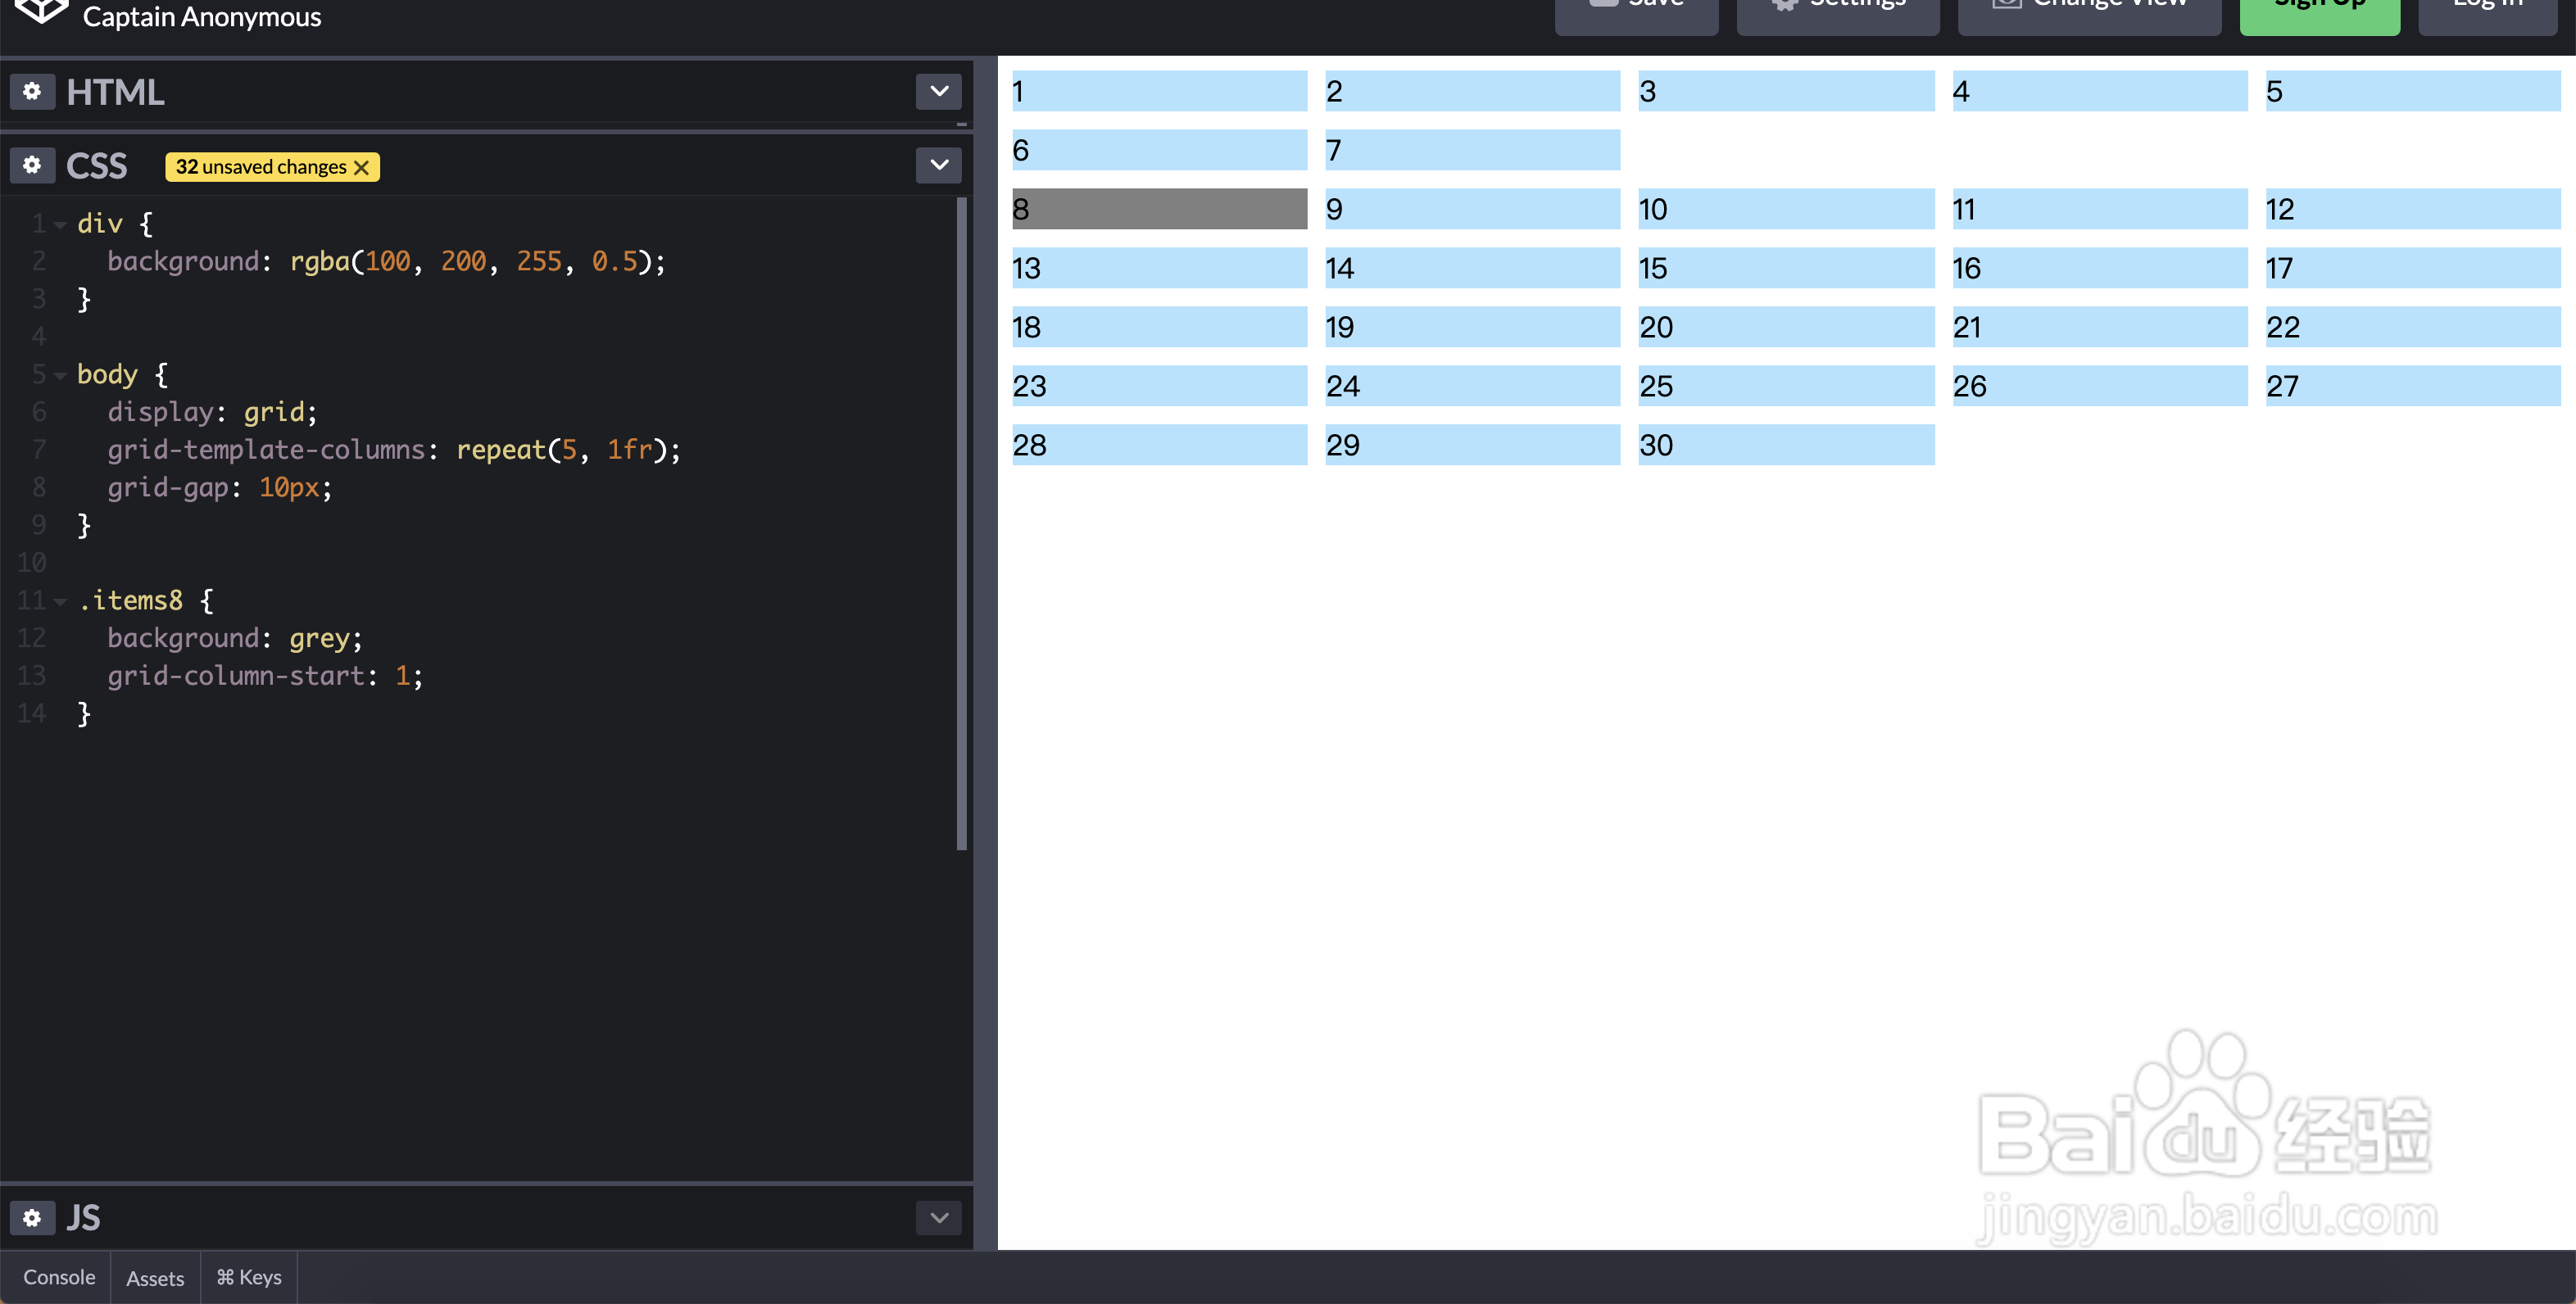Open JS editor settings gear
2576x1304 pixels.
coord(32,1217)
